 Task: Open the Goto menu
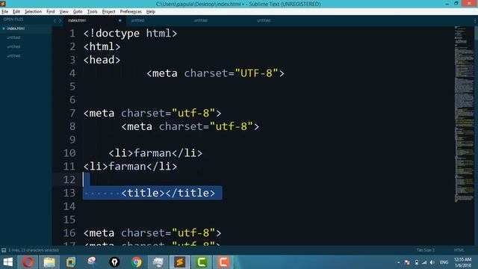pyautogui.click(x=78, y=12)
